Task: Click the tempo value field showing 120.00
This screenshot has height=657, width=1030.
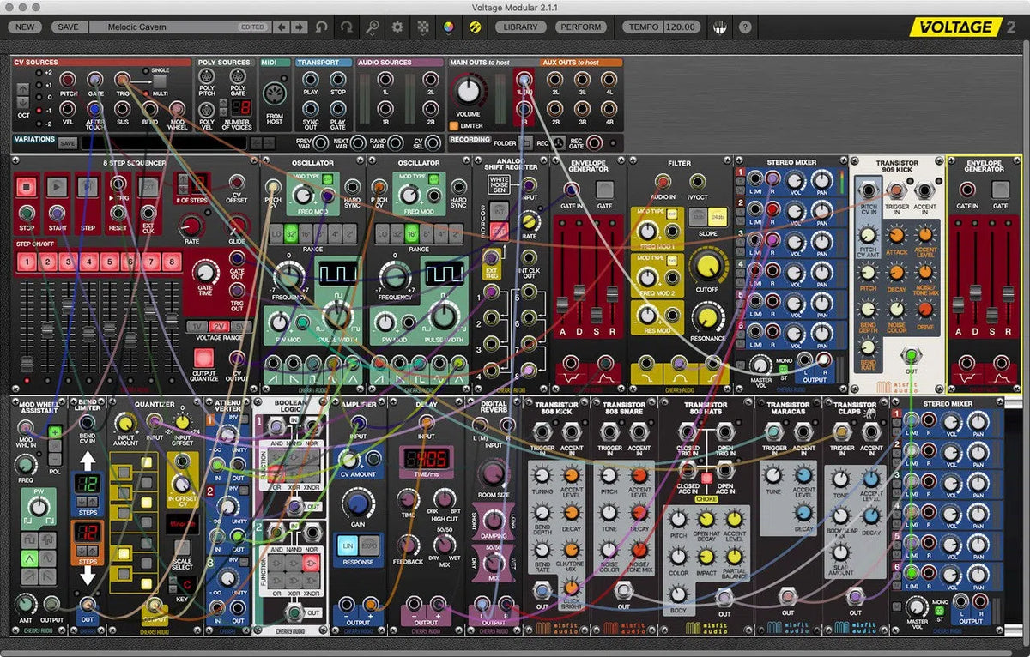Action: [680, 27]
